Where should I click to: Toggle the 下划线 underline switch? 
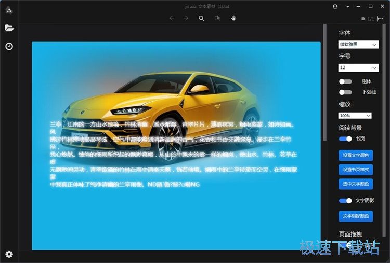pos(345,92)
